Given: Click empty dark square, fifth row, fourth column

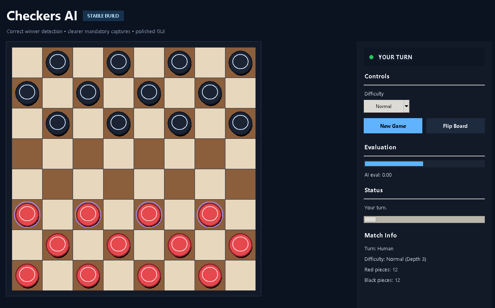Looking at the screenshot, I should [x=119, y=184].
